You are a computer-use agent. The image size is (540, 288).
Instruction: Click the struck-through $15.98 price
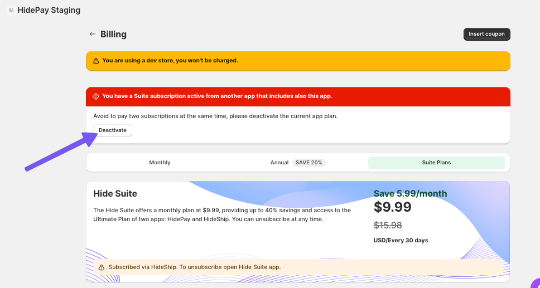pos(388,226)
